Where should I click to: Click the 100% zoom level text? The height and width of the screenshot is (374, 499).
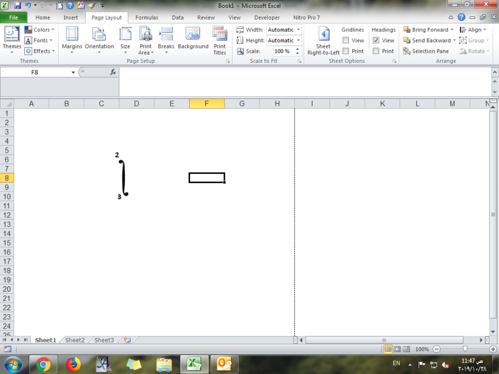(422, 349)
